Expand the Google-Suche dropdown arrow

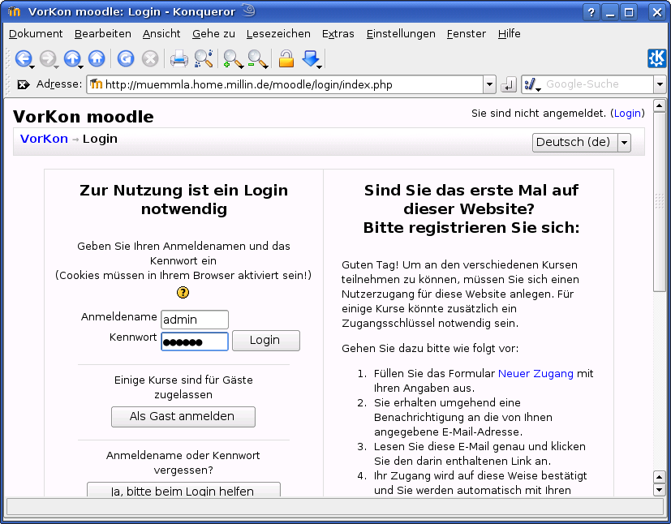660,84
